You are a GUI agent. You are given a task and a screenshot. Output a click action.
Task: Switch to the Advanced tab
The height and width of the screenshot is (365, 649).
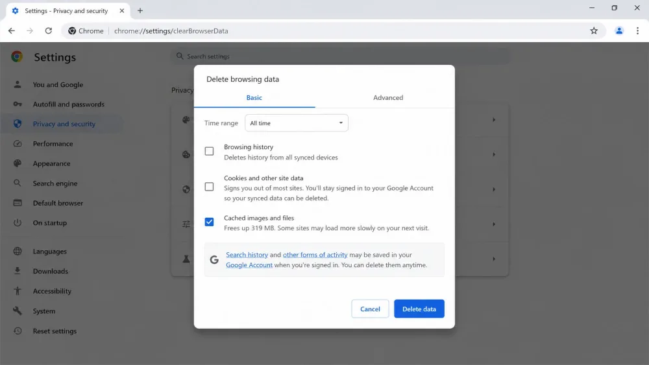coord(388,97)
